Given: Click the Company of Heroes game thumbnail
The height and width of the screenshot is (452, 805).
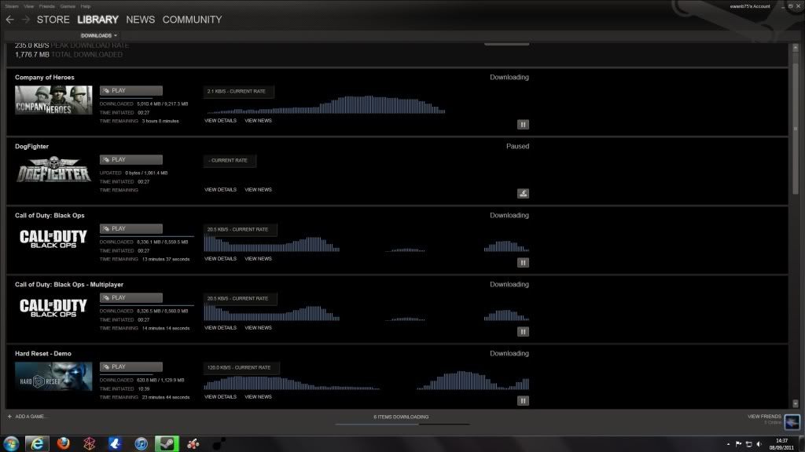Looking at the screenshot, I should point(53,100).
